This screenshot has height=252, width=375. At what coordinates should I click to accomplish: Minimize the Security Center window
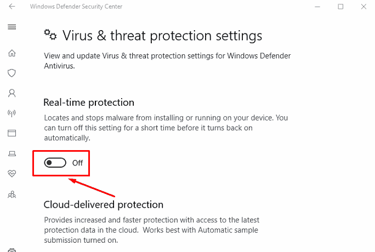(x=317, y=7)
